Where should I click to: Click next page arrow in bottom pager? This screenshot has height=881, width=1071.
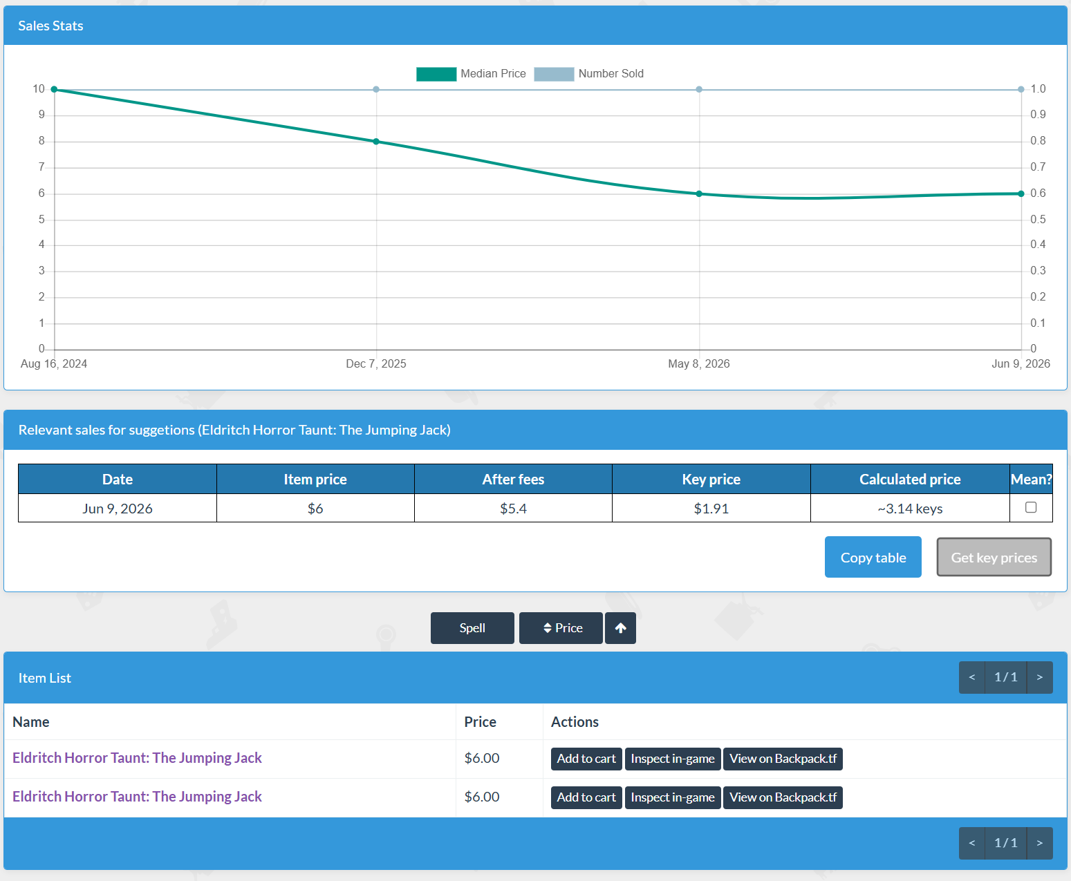[x=1039, y=843]
